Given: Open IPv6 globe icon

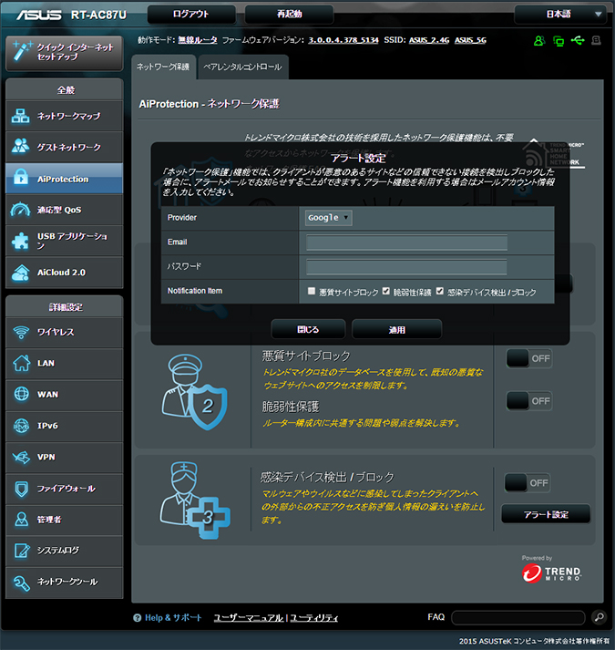Looking at the screenshot, I should pos(21,426).
